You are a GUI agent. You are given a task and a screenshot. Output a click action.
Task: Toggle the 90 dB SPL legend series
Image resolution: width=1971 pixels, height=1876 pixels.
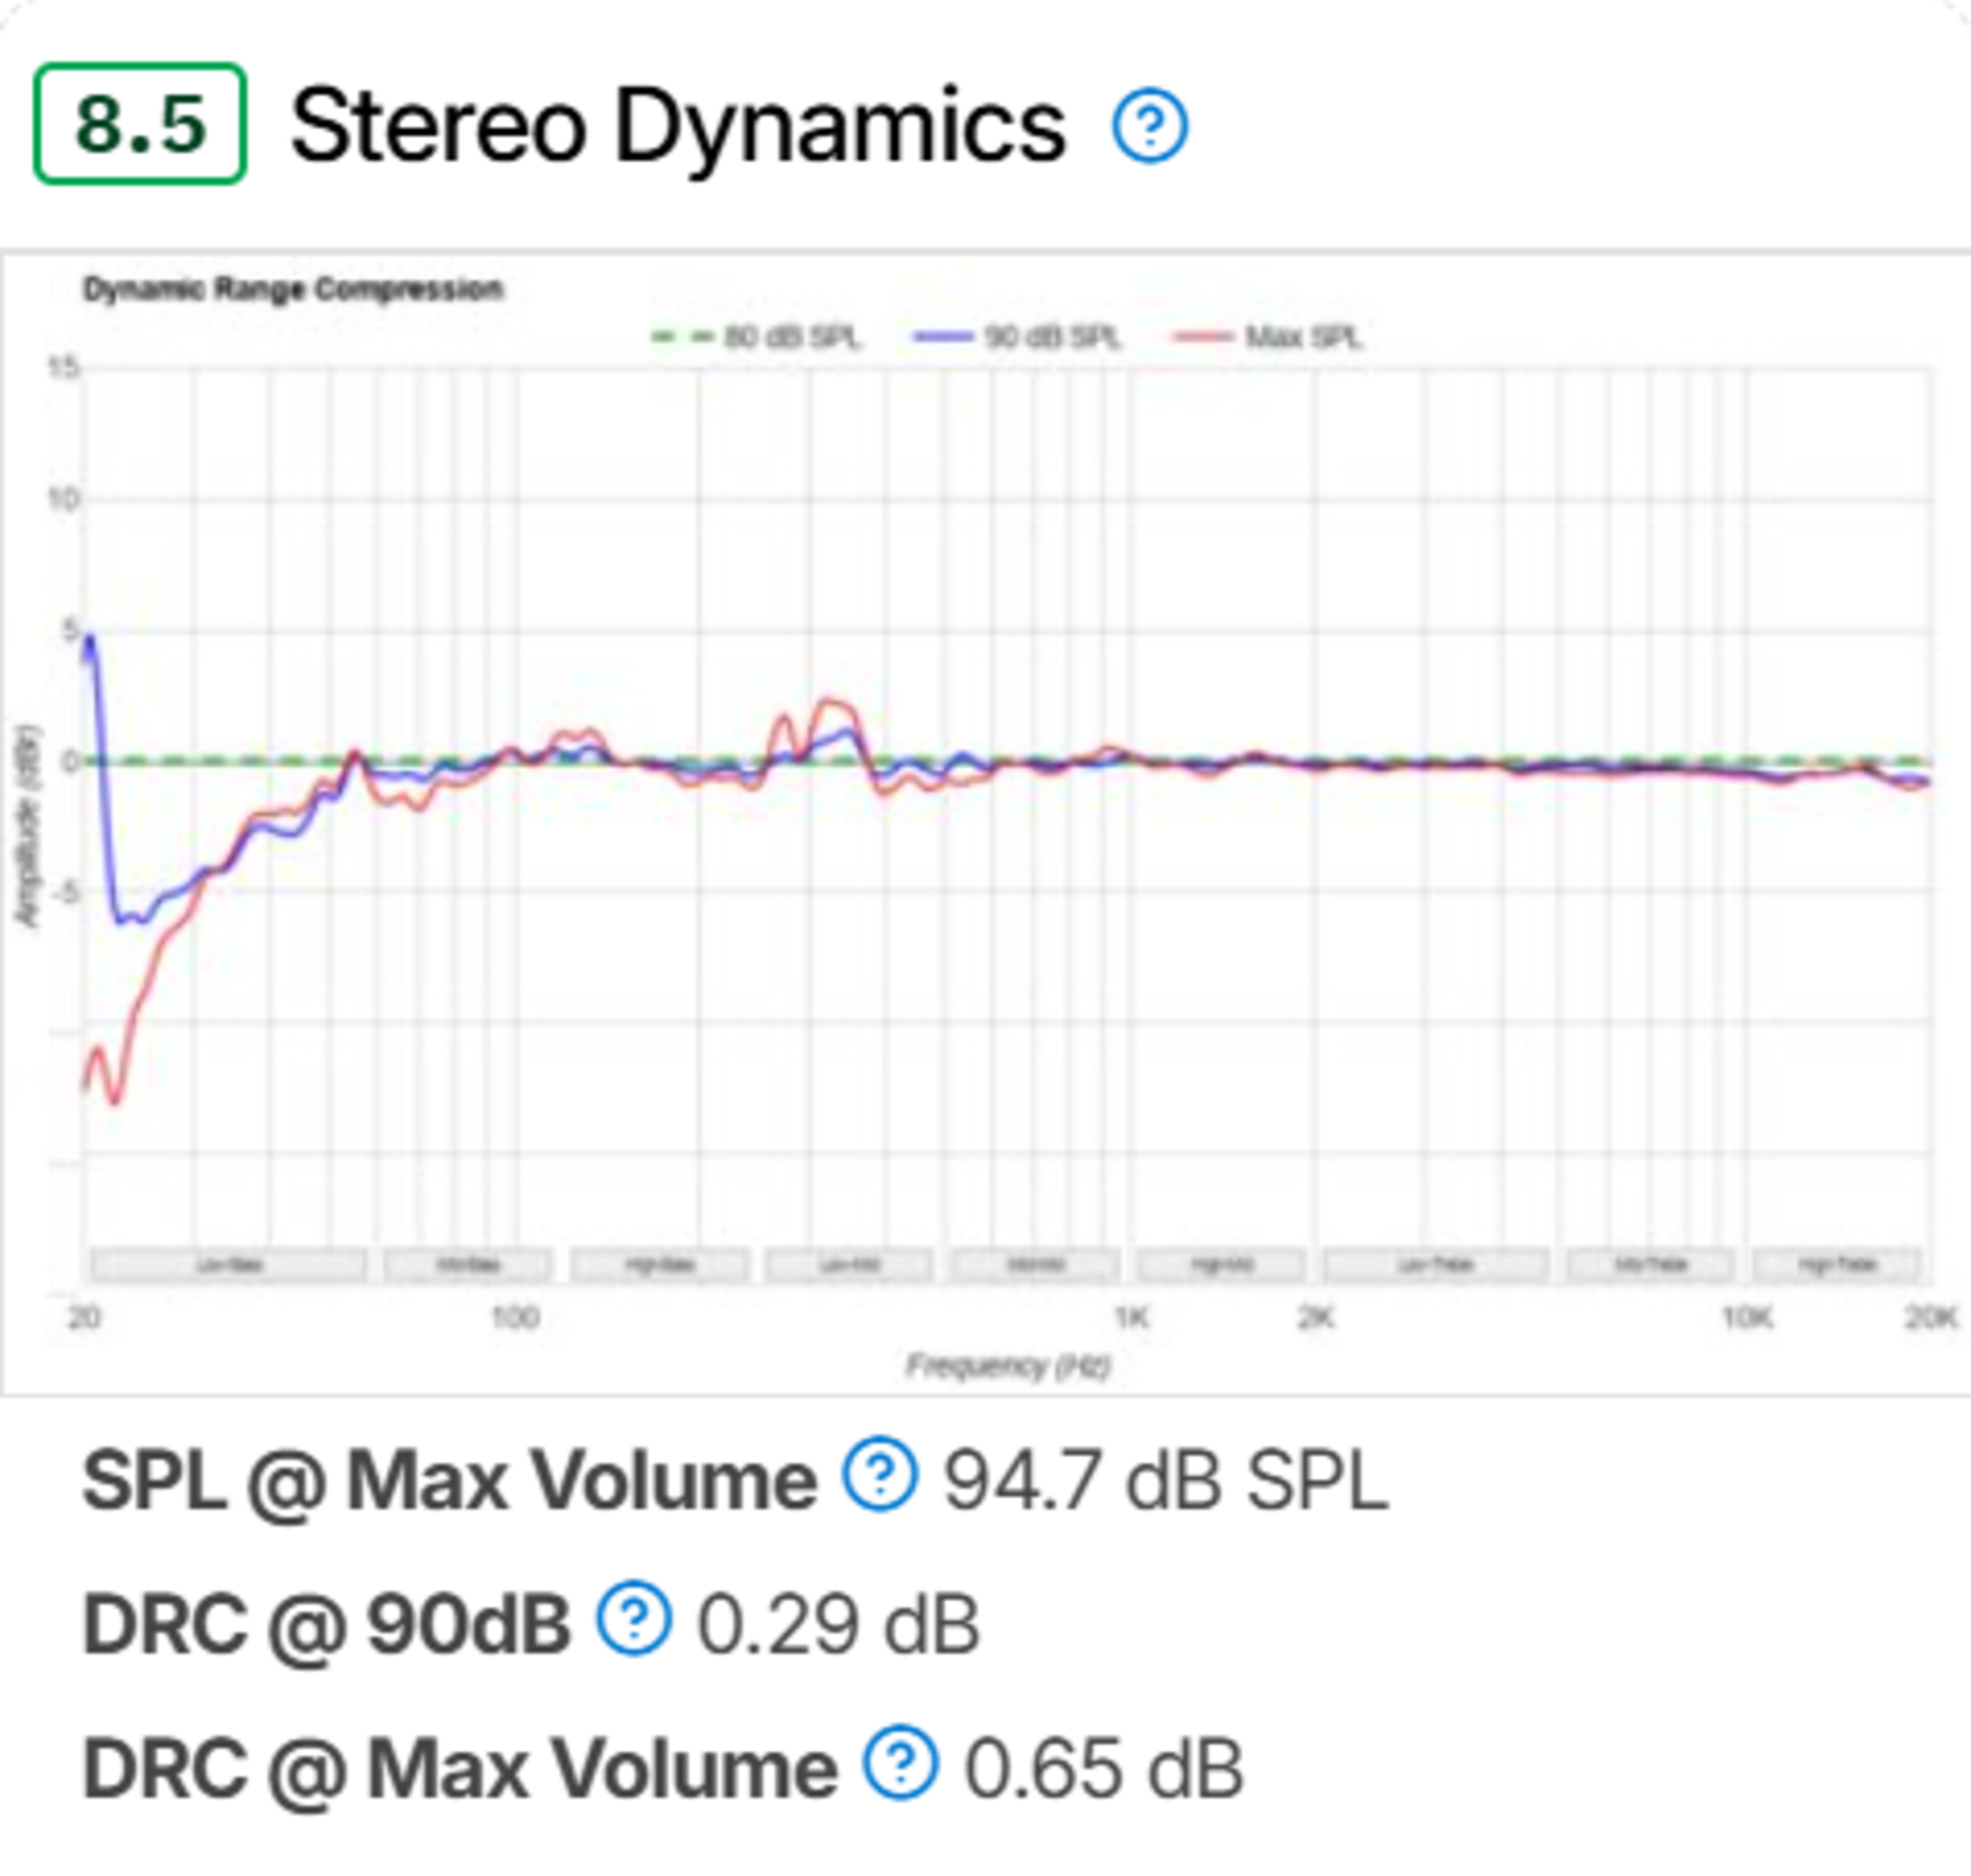(x=1018, y=337)
